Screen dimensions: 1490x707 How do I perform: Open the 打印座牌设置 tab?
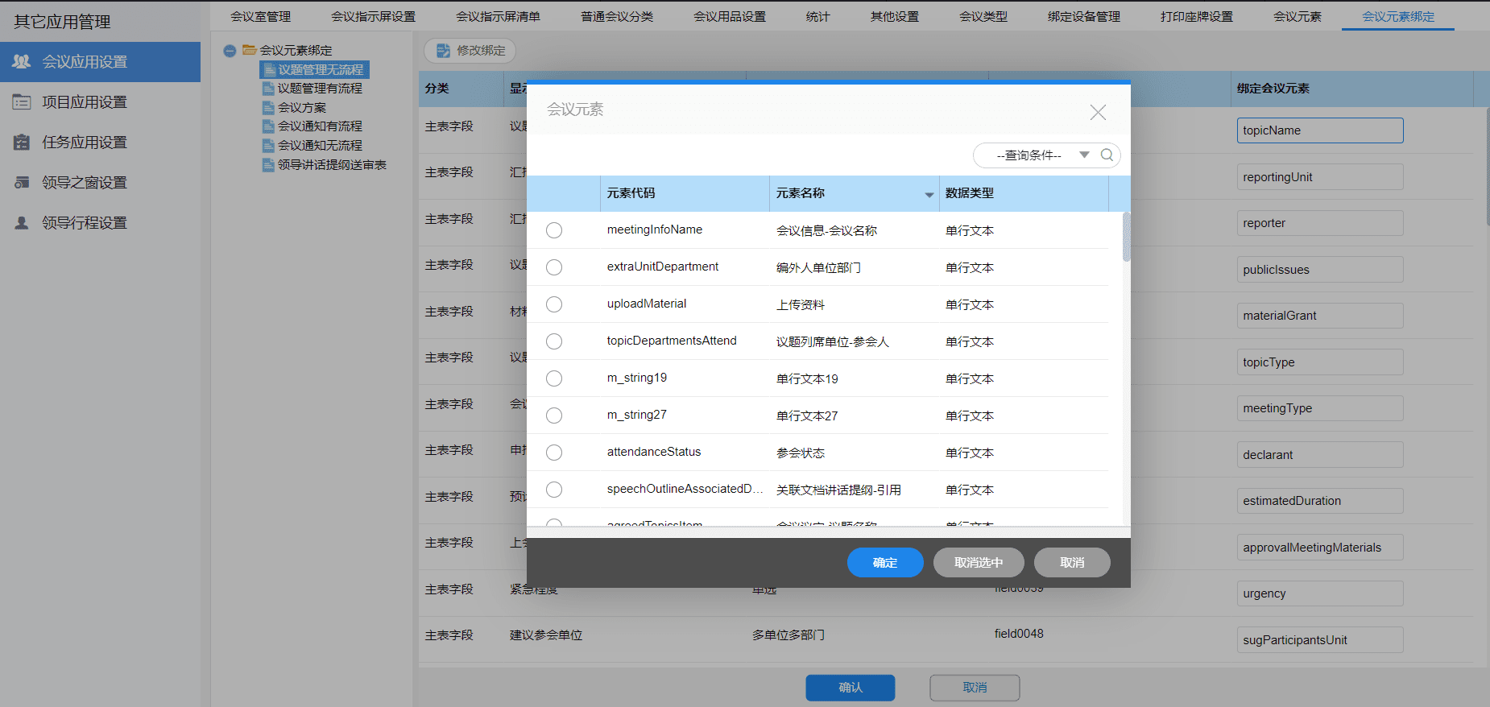pos(1197,16)
